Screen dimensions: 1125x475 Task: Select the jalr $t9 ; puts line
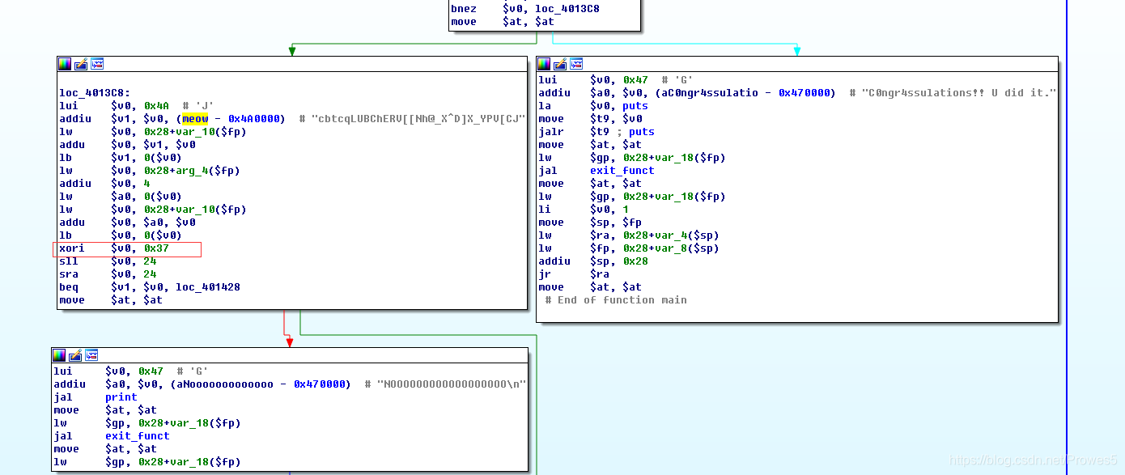596,132
